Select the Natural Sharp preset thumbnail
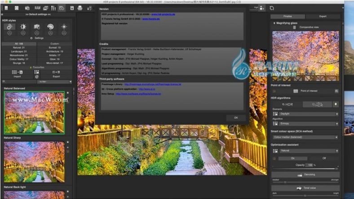Viewport: 354px width, 199px height. pos(34,162)
